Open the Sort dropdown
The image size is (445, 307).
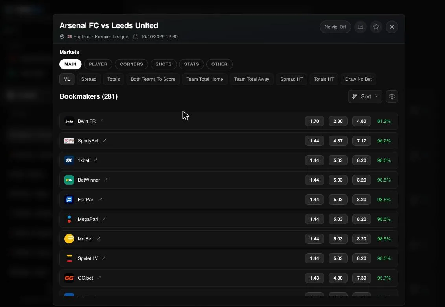[365, 96]
